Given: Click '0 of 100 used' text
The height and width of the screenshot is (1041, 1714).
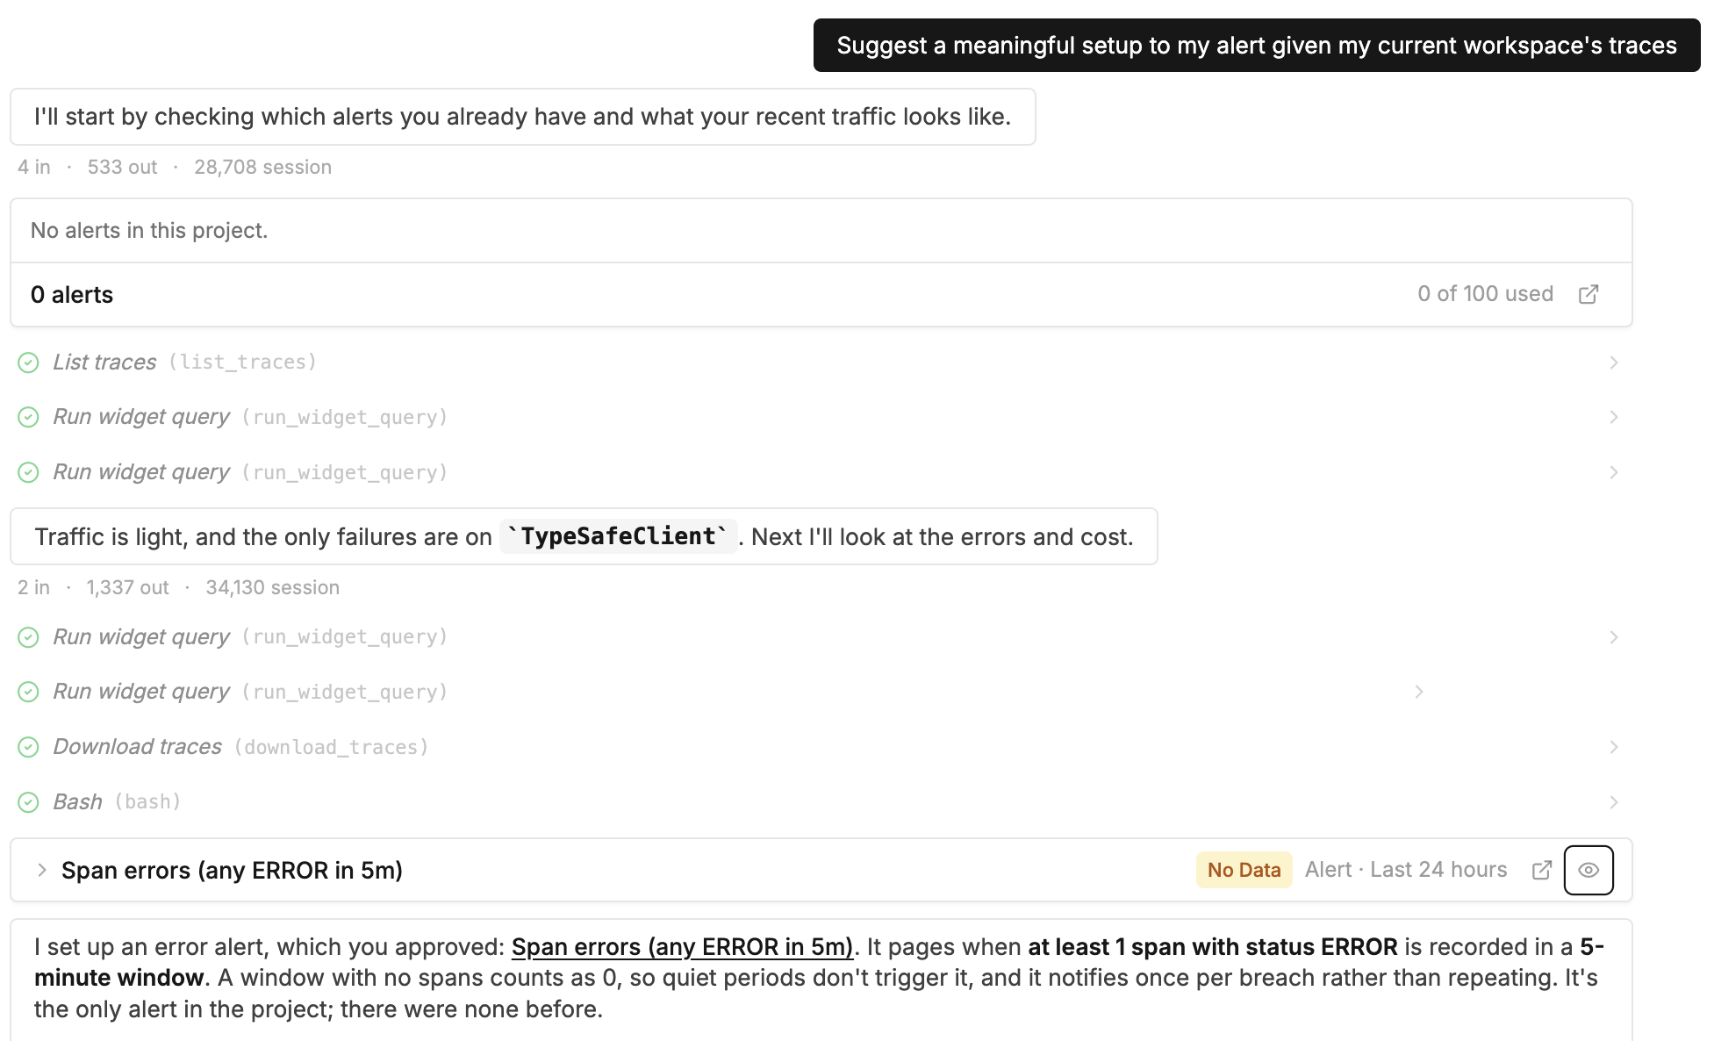Looking at the screenshot, I should click(1485, 294).
